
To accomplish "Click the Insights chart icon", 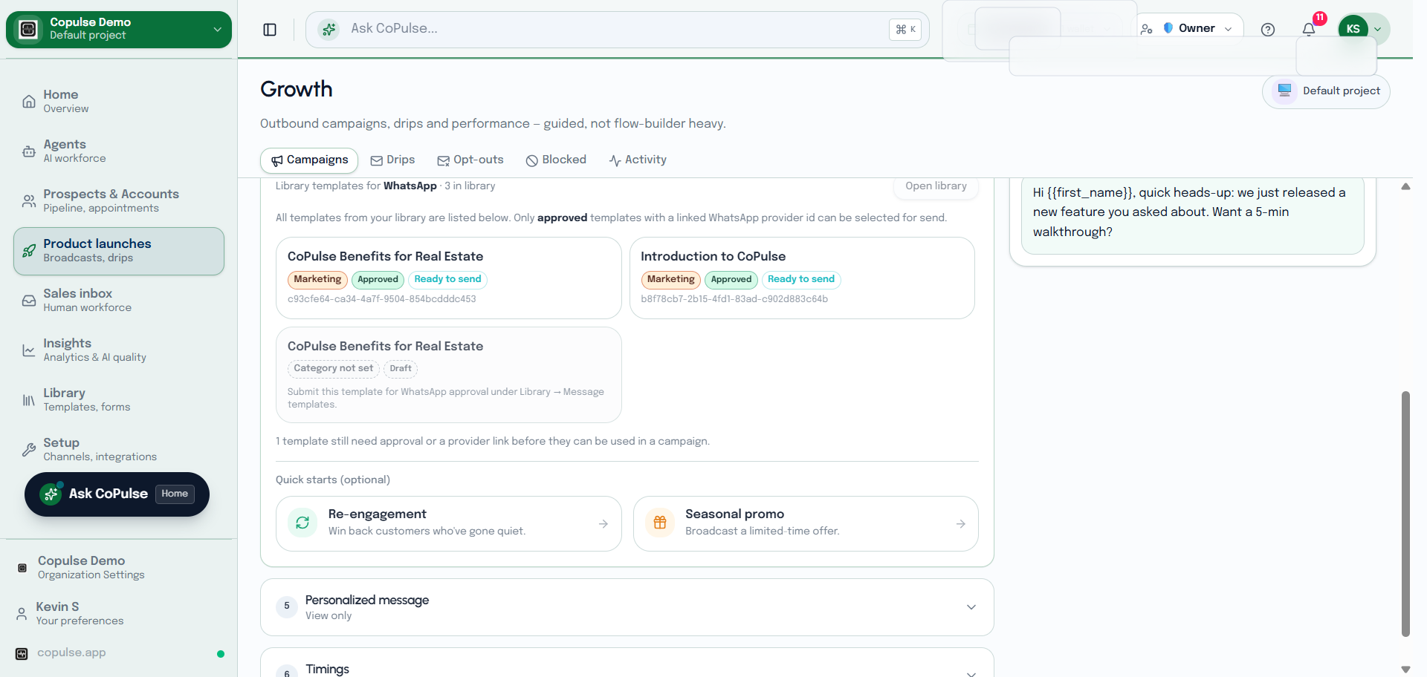I will 28,350.
